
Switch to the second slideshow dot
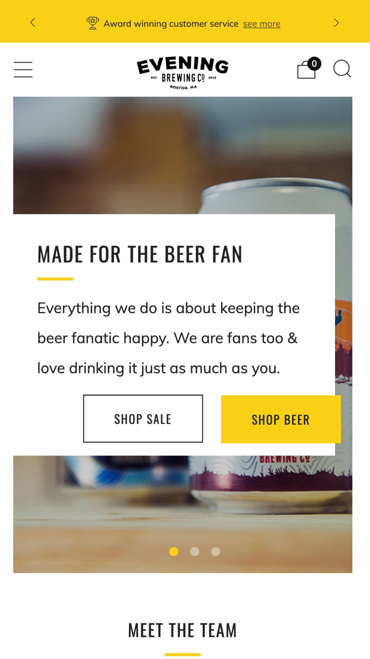(x=195, y=551)
